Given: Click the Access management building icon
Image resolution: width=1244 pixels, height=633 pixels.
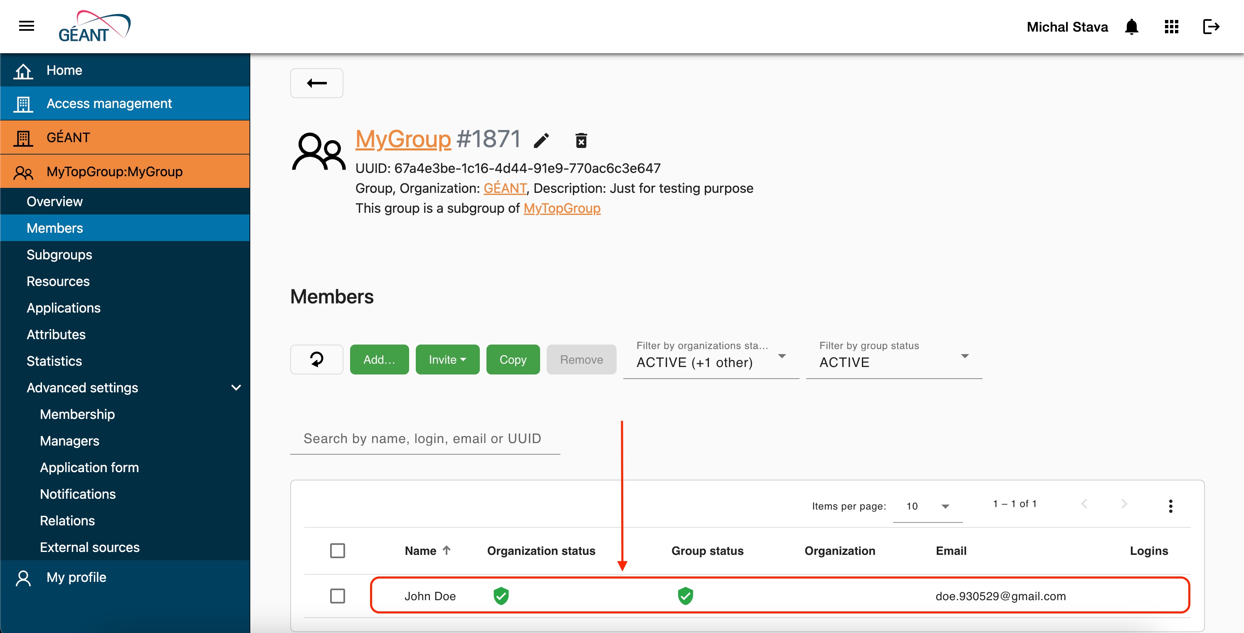Looking at the screenshot, I should [x=23, y=104].
